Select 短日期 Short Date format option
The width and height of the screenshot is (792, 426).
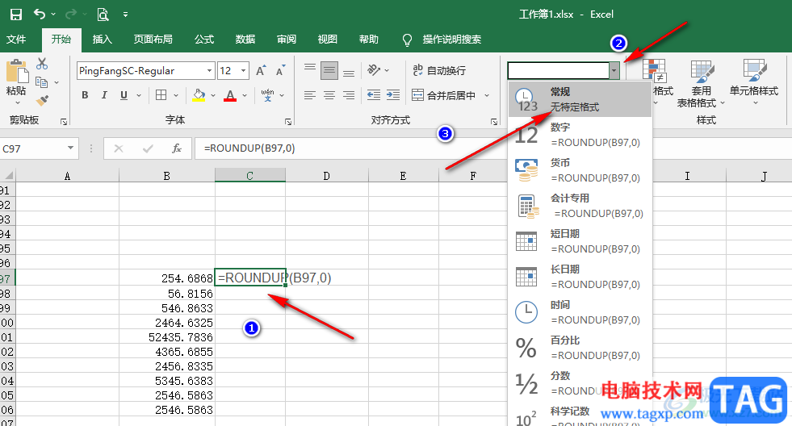(580, 241)
